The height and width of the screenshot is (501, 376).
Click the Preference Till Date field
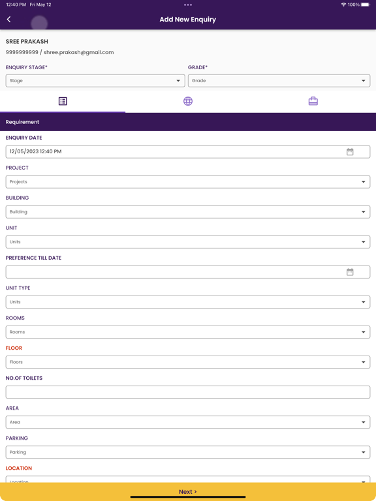click(188, 272)
